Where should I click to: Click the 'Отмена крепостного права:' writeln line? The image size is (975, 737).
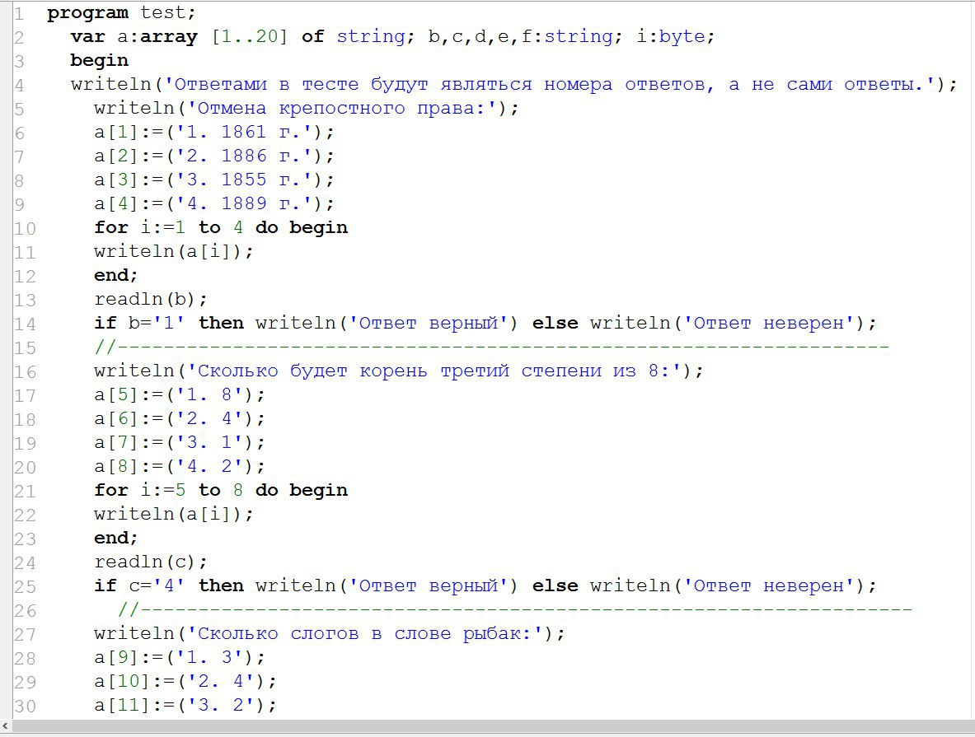click(306, 108)
